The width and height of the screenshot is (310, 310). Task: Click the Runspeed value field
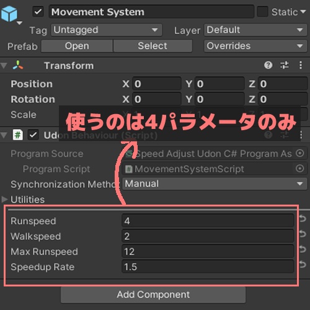pos(208,221)
